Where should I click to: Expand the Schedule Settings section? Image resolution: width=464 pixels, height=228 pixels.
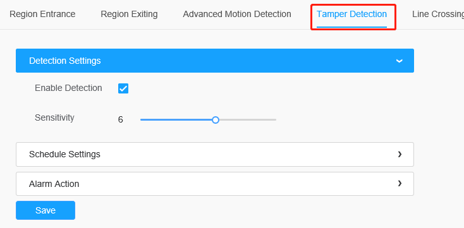(x=215, y=154)
